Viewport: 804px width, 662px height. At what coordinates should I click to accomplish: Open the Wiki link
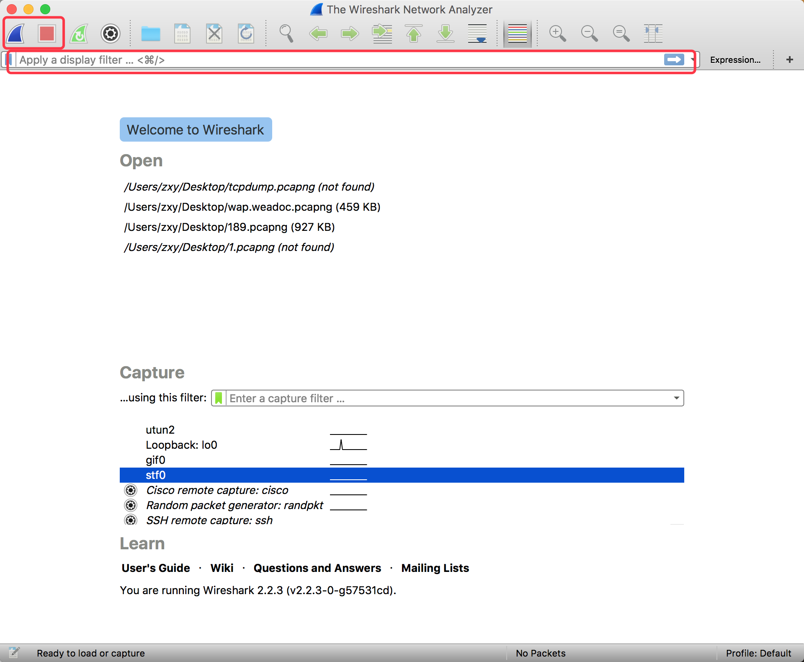(222, 568)
